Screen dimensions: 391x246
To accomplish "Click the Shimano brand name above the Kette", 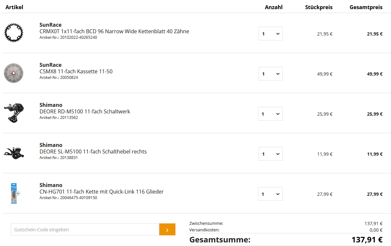I will point(51,185).
